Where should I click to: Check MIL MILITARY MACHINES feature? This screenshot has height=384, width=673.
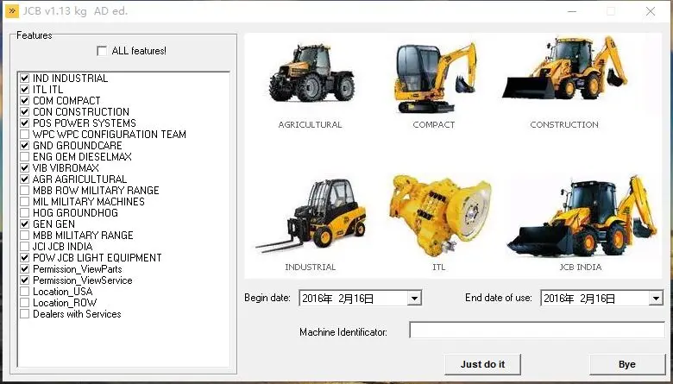24,202
